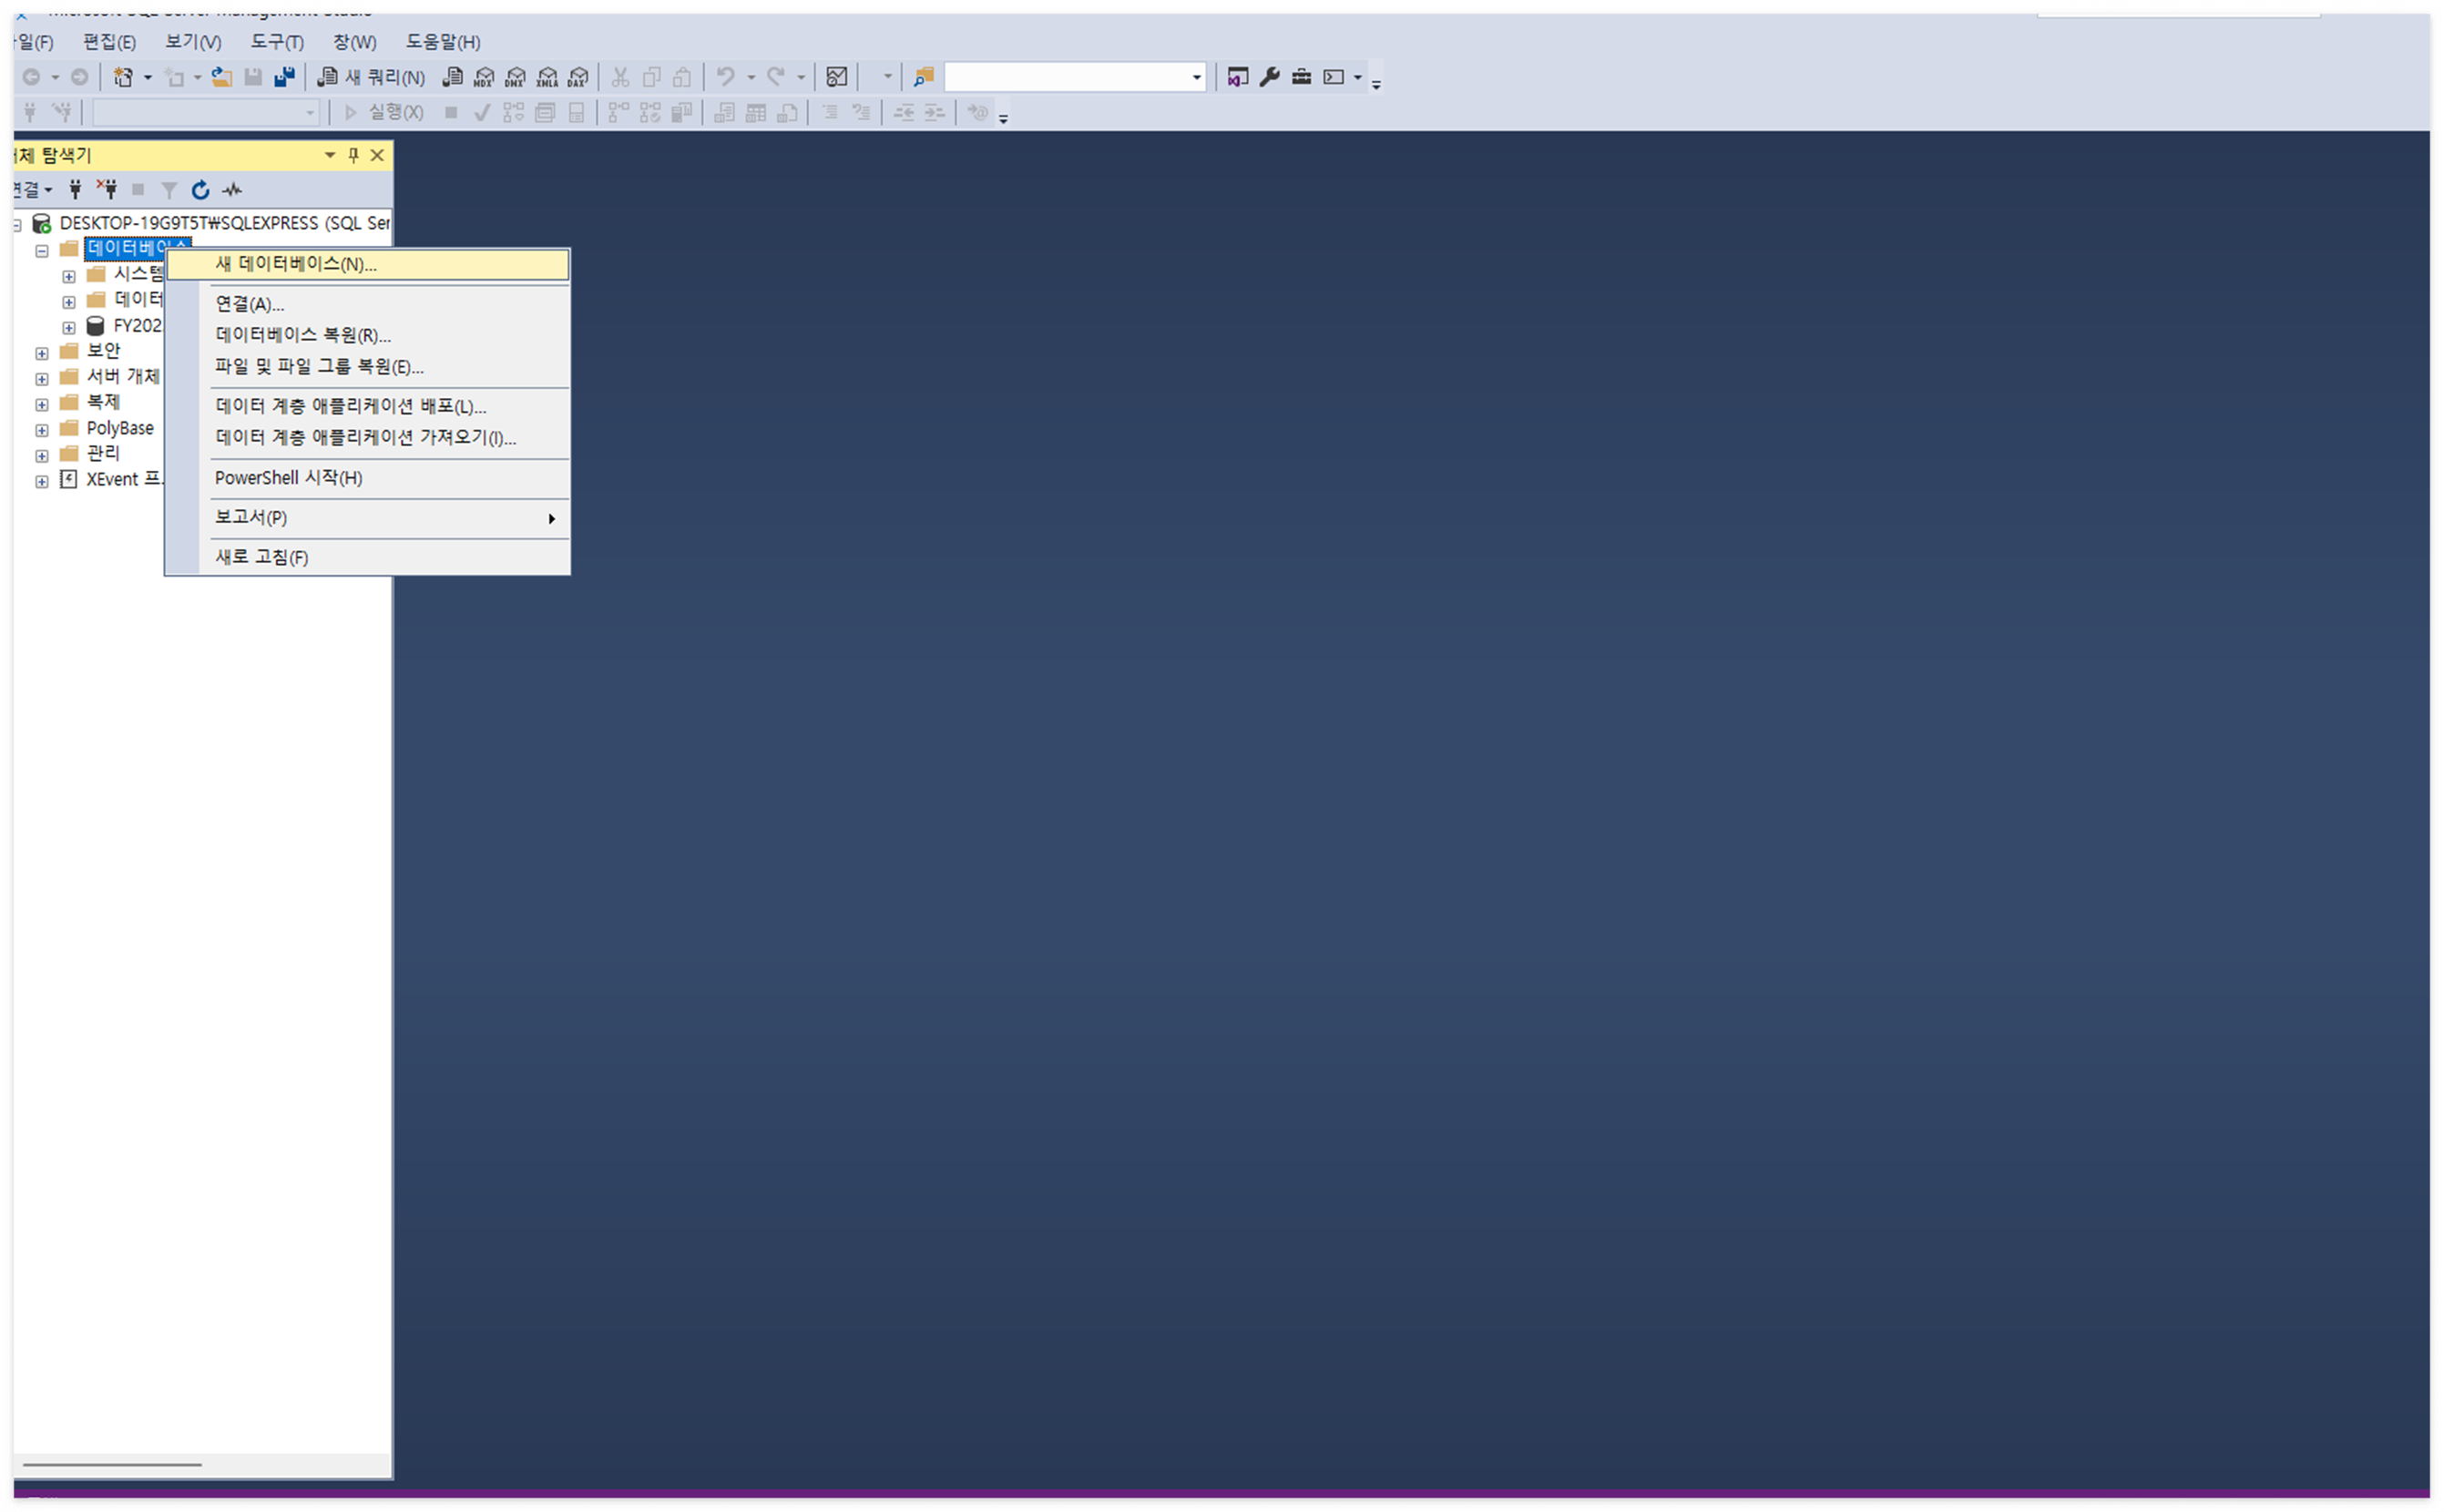Expand the 보안 folder node

click(x=42, y=353)
